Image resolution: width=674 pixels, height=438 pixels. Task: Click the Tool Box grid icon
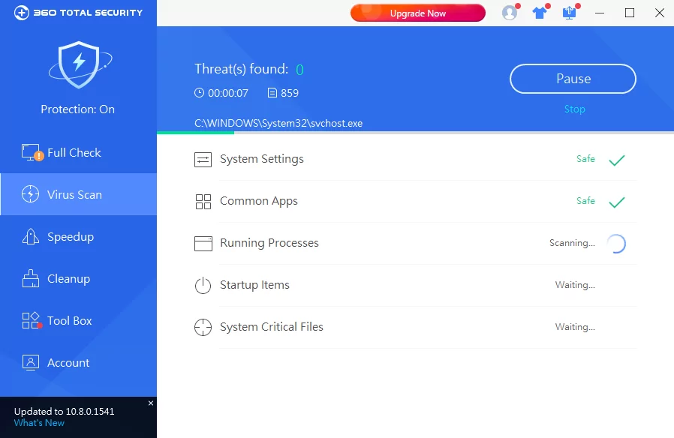pos(32,320)
